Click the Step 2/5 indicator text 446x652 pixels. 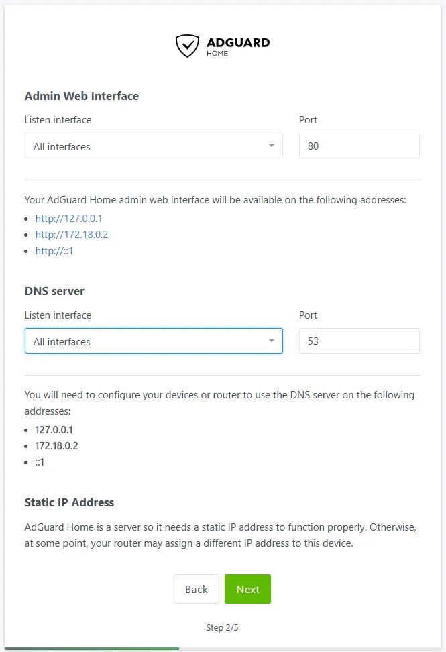tap(222, 628)
